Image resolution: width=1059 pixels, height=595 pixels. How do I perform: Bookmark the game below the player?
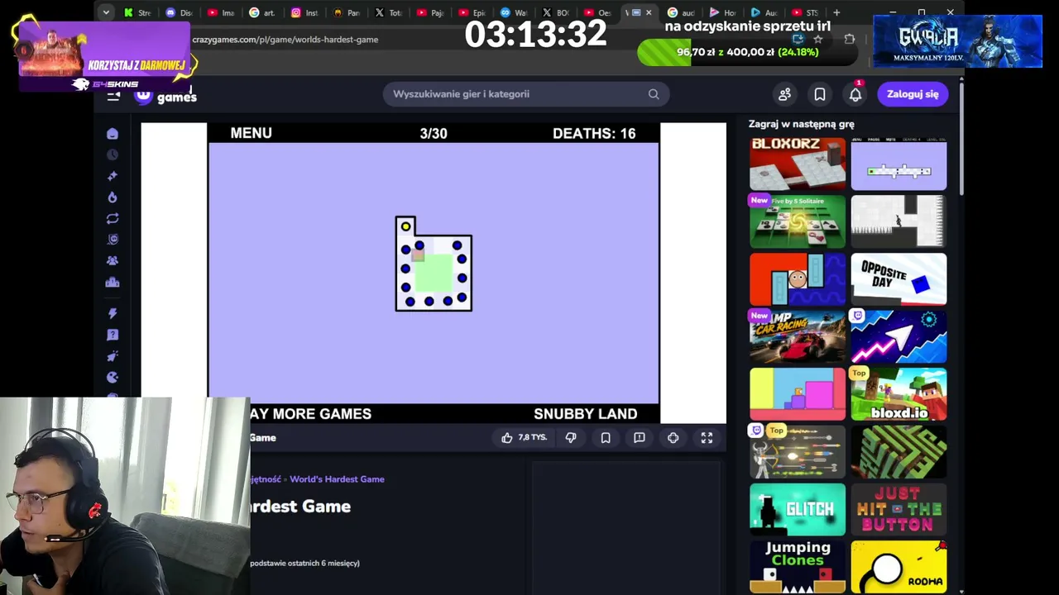point(606,438)
